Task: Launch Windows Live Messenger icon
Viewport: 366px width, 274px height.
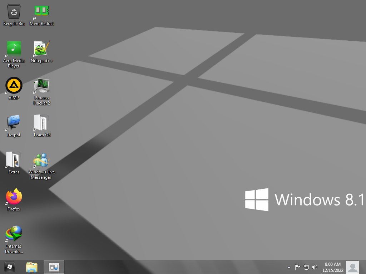Action: (x=41, y=160)
